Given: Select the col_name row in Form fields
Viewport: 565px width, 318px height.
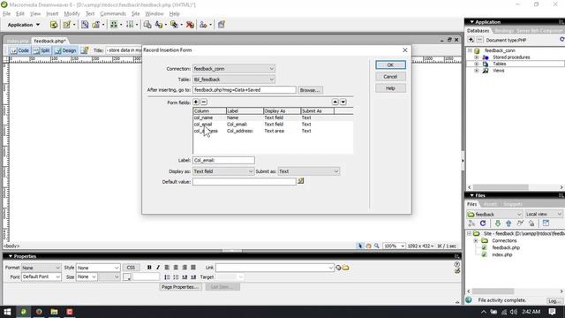Looking at the screenshot, I should point(273,117).
